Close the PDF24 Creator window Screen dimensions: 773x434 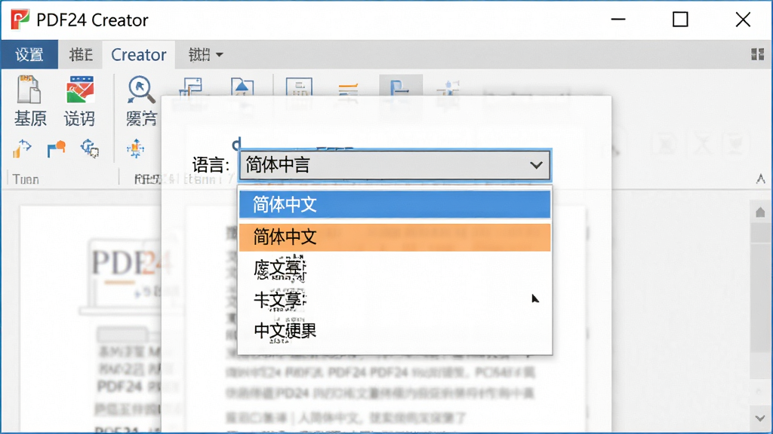[743, 20]
